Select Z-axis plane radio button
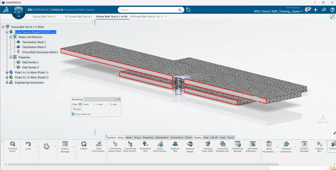This screenshot has width=336, height=170. 108,104
